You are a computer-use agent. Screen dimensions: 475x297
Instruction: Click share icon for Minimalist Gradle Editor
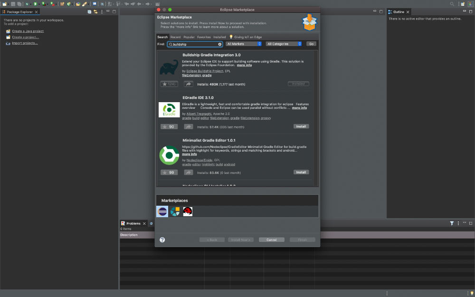coord(189,172)
